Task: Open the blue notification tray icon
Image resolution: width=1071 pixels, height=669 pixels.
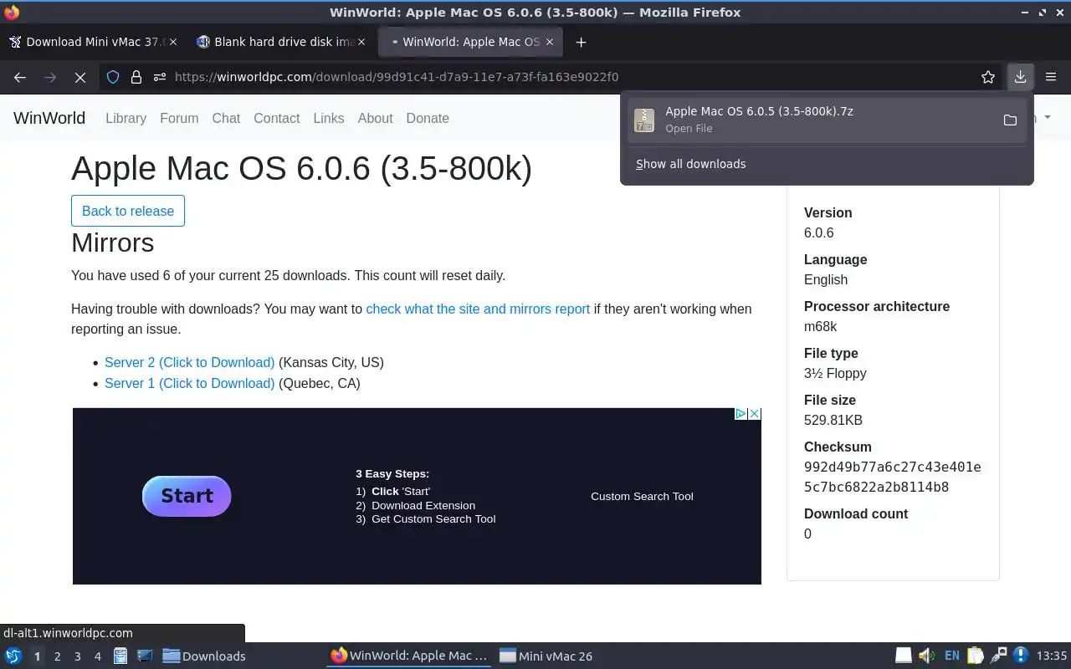Action: click(x=1021, y=656)
